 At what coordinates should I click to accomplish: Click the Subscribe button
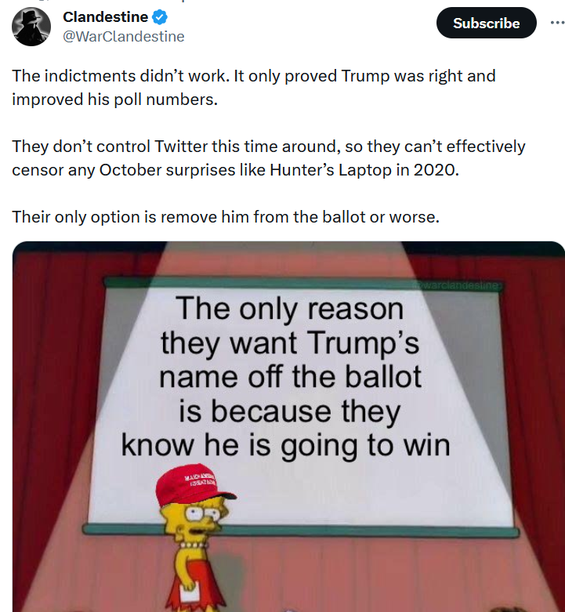pos(486,23)
